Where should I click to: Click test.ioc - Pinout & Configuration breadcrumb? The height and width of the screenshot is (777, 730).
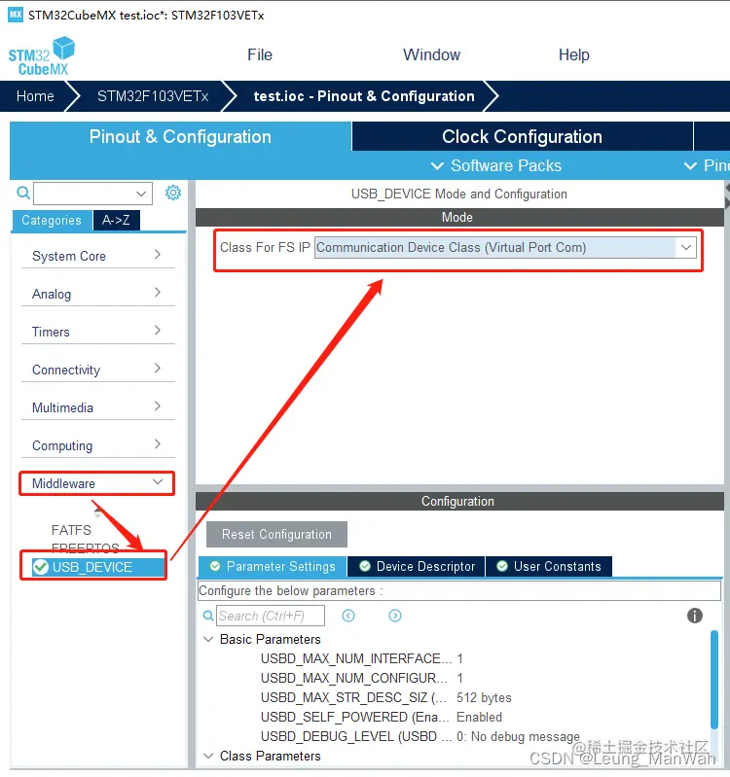[x=364, y=96]
